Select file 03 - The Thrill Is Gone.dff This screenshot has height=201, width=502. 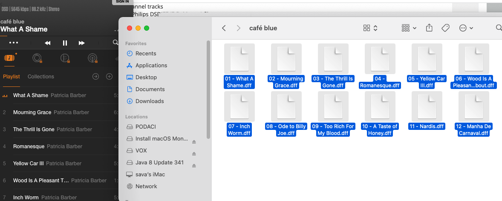(333, 66)
